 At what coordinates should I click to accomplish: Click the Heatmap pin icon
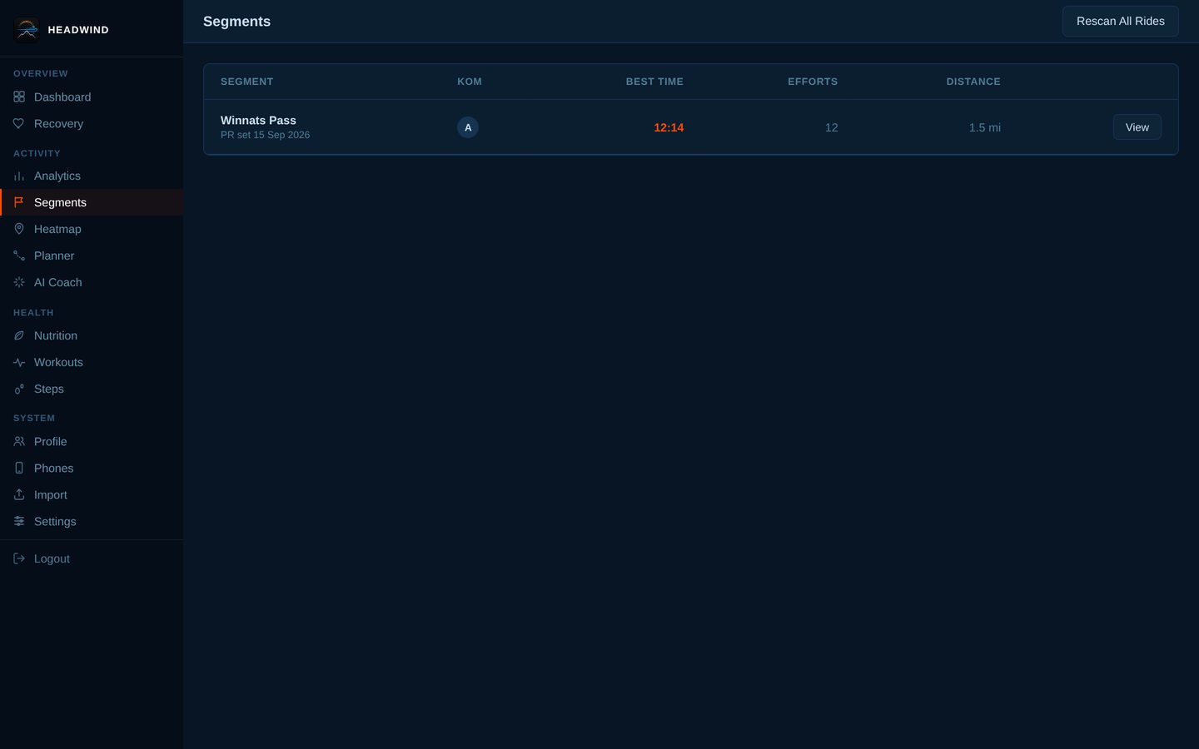pos(19,230)
